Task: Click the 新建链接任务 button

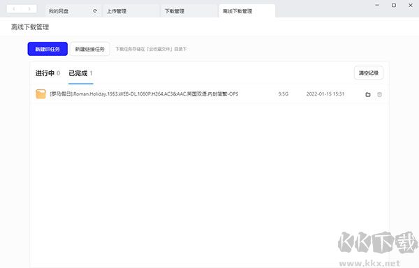Action: [90, 49]
